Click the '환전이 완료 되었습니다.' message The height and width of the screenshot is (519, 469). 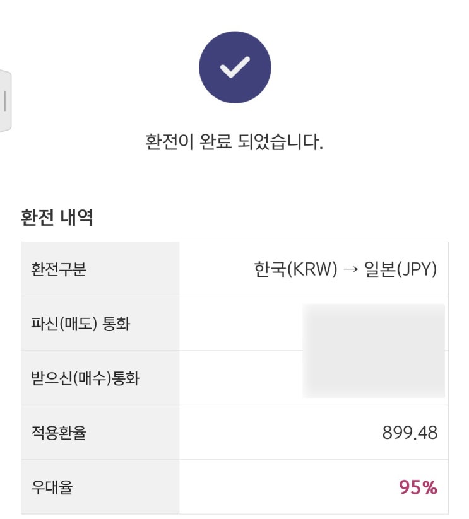[234, 142]
